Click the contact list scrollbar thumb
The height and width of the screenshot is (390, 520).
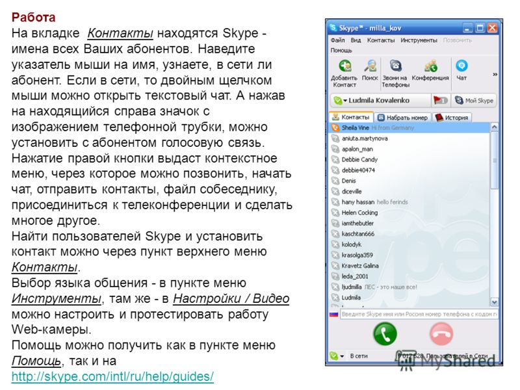pyautogui.click(x=494, y=160)
